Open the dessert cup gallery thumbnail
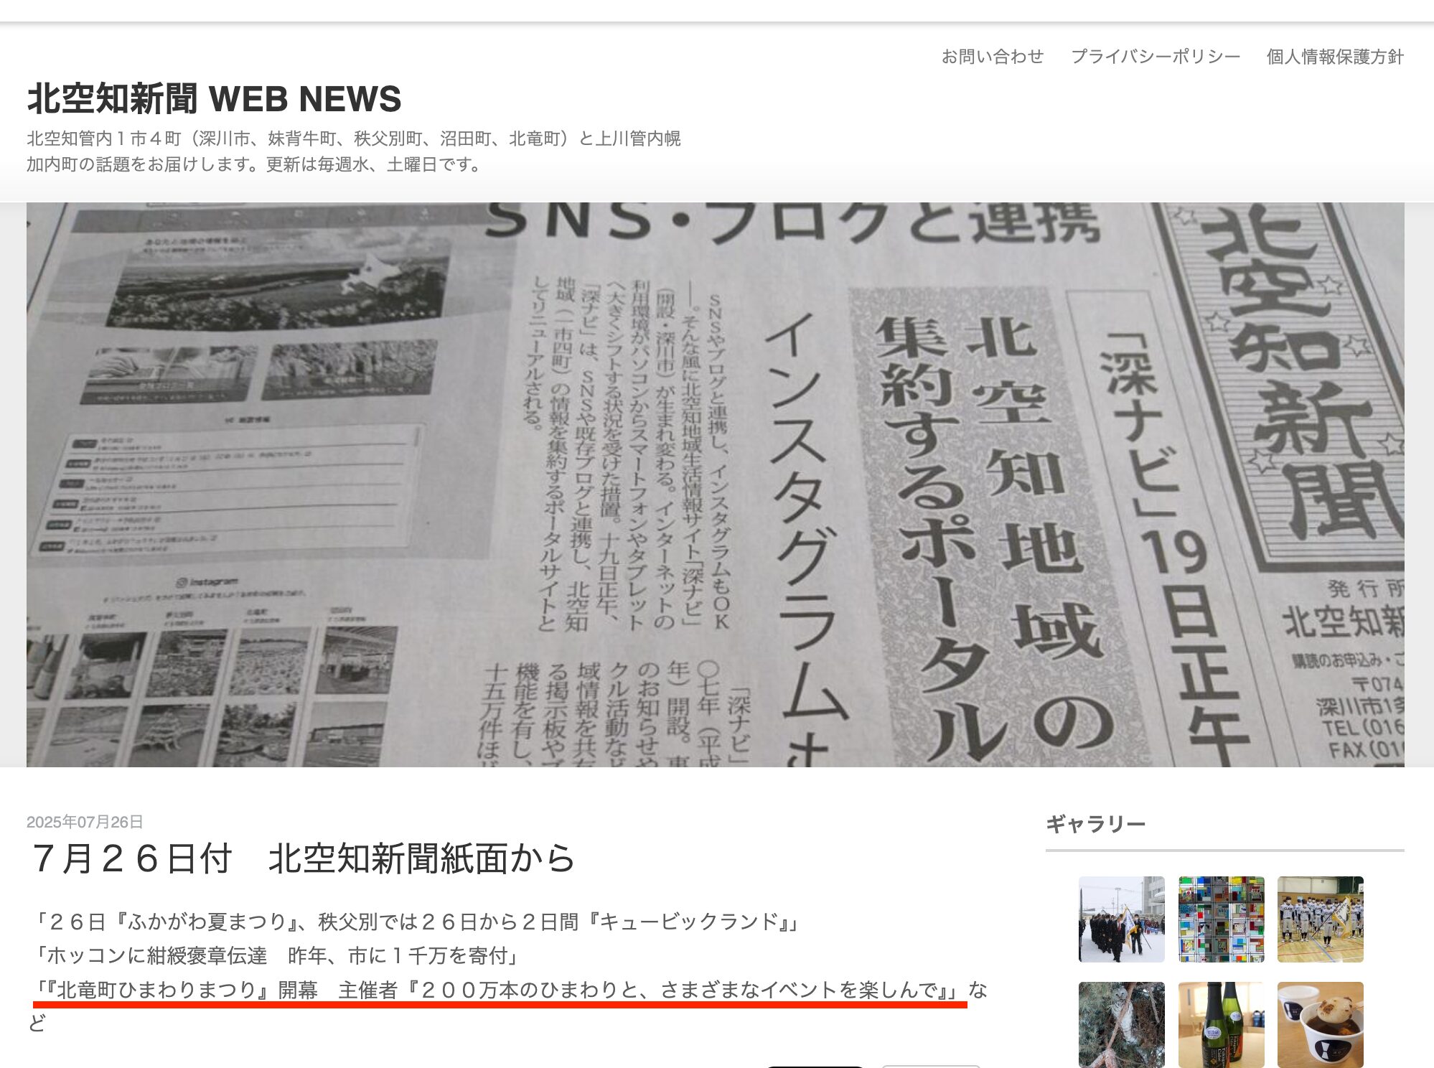Viewport: 1434px width, 1068px height. [1320, 1025]
